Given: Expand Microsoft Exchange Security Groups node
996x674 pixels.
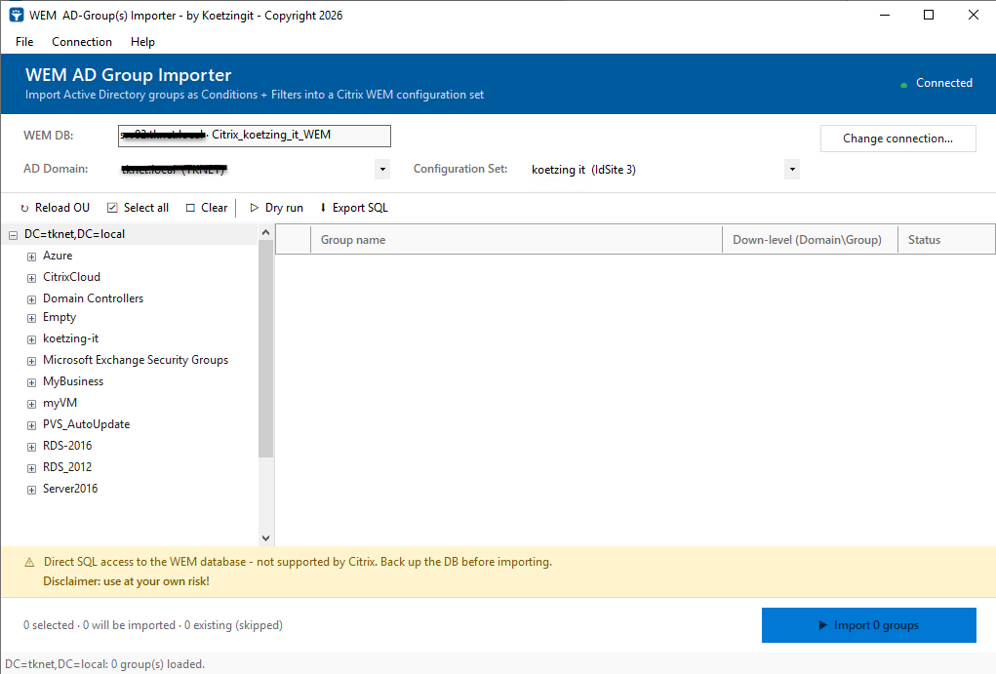Looking at the screenshot, I should point(31,361).
